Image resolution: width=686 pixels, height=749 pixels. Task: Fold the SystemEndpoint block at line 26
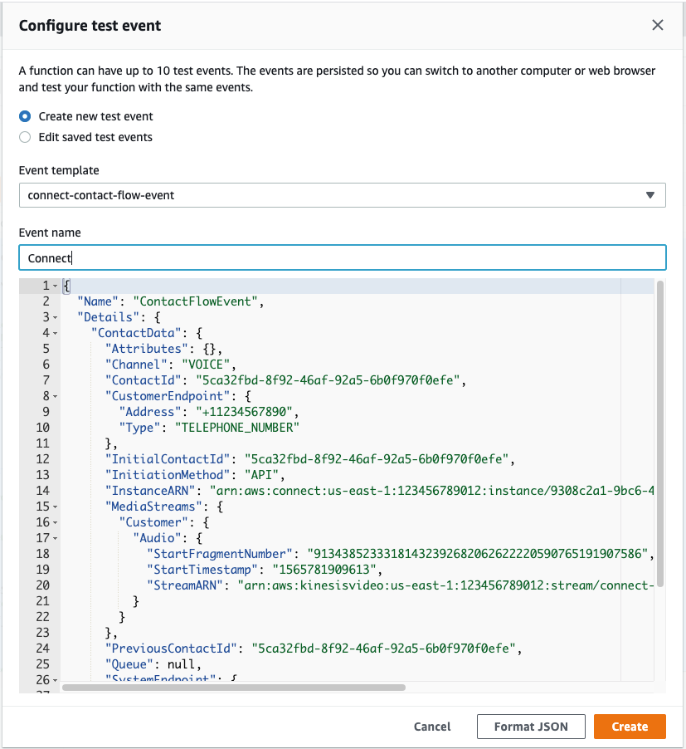(x=55, y=678)
